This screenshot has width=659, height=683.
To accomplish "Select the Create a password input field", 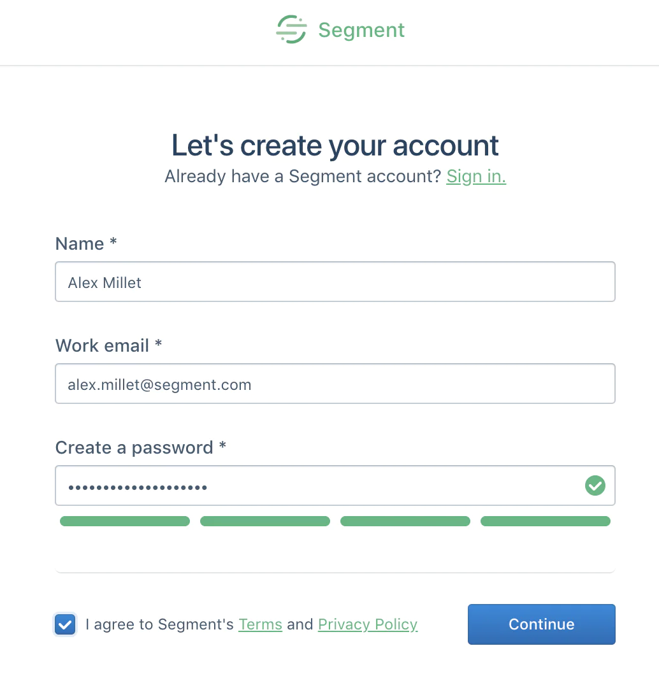I will point(319,485).
